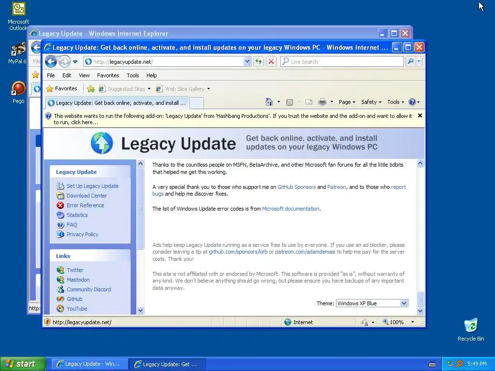Viewport: 495px width, 371px height.
Task: Expand the Print dropdown arrow
Action: 332,102
